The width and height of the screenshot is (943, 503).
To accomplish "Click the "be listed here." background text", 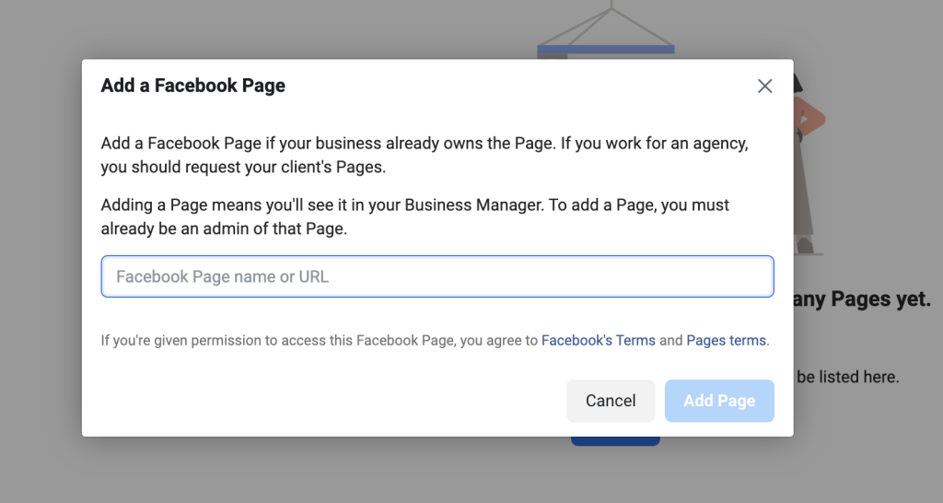I will pos(847,377).
